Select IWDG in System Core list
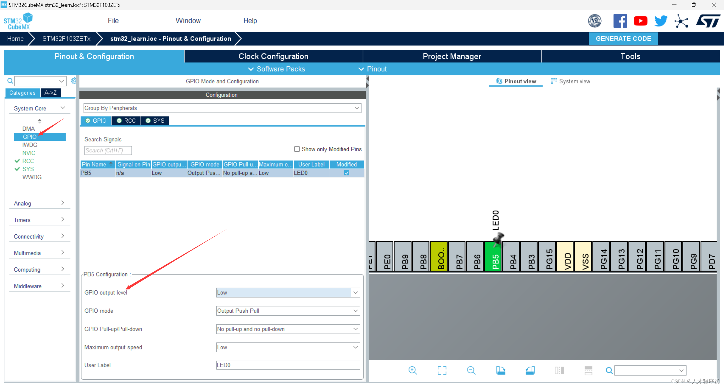724x387 pixels. click(30, 145)
